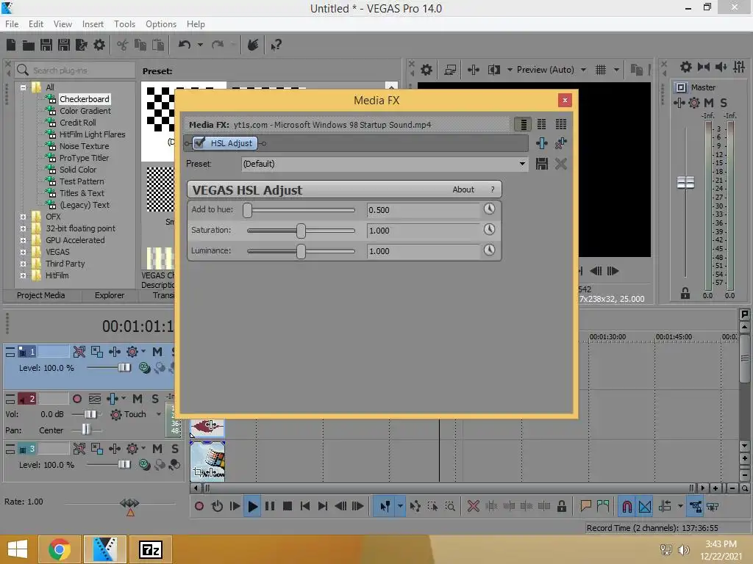Toggle split screen view icon in preview
Screen dimensions: 753x564
(493, 70)
